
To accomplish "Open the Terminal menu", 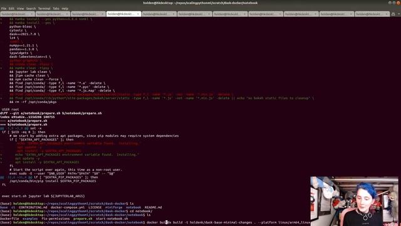I will (44, 8).
